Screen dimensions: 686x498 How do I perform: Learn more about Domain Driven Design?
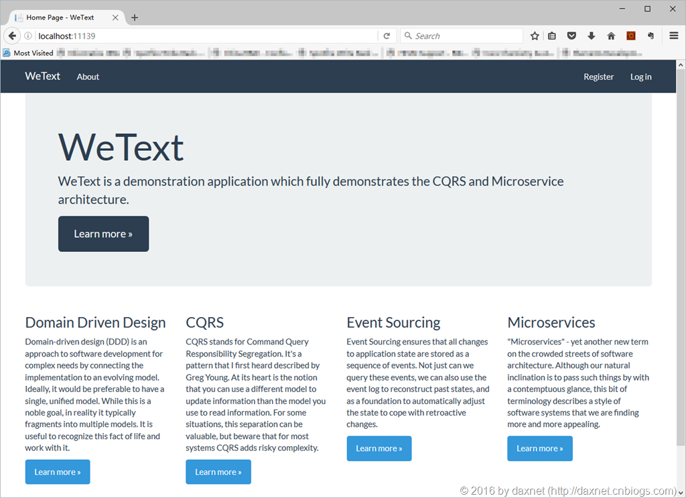click(x=58, y=472)
